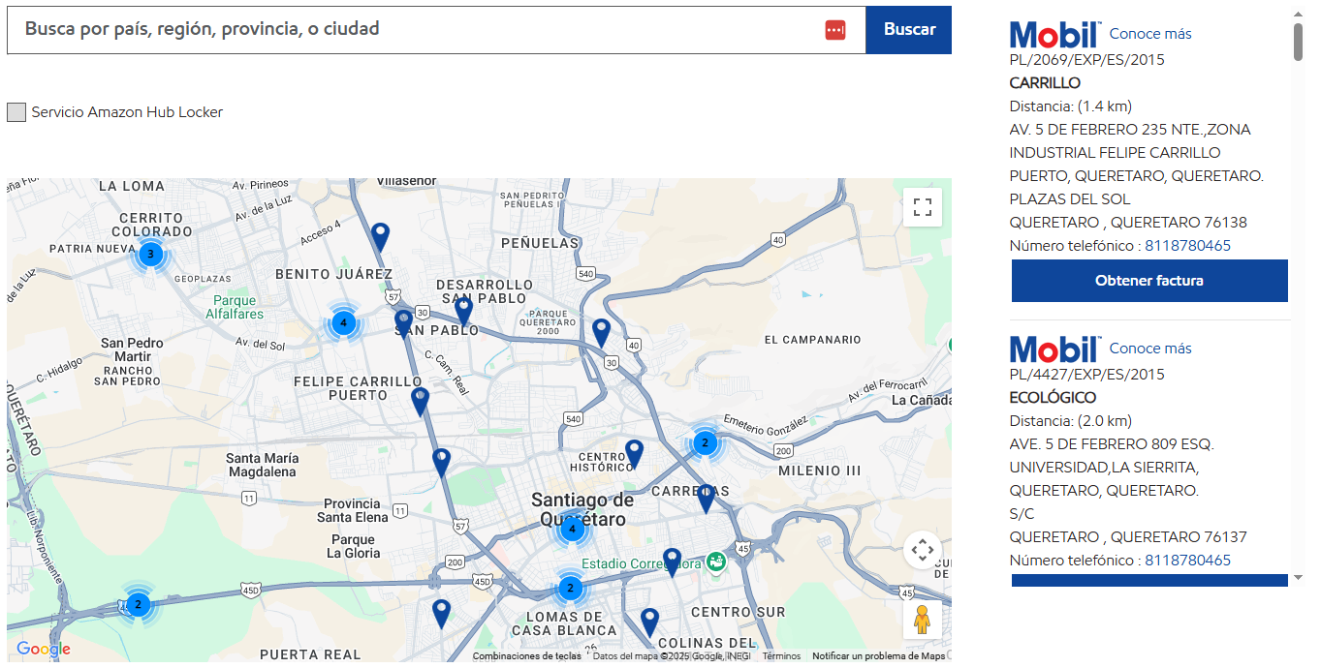Select station pin east of Provincia Santa Elena

[441, 462]
